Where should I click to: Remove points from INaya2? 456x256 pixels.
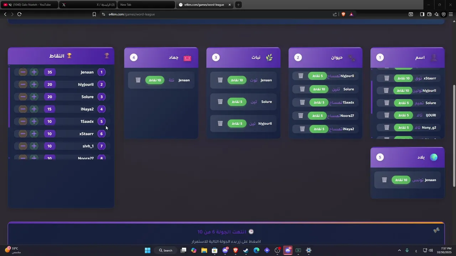(23, 109)
